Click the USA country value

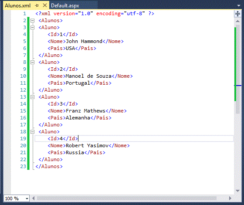pyautogui.click(x=70, y=48)
